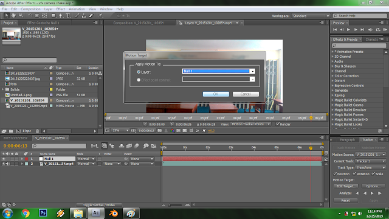The width and height of the screenshot is (389, 219).
Task: Open the Window menu
Action: click(x=106, y=9)
